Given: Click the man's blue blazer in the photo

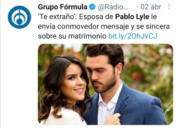Looking at the screenshot, I should pyautogui.click(x=137, y=108).
